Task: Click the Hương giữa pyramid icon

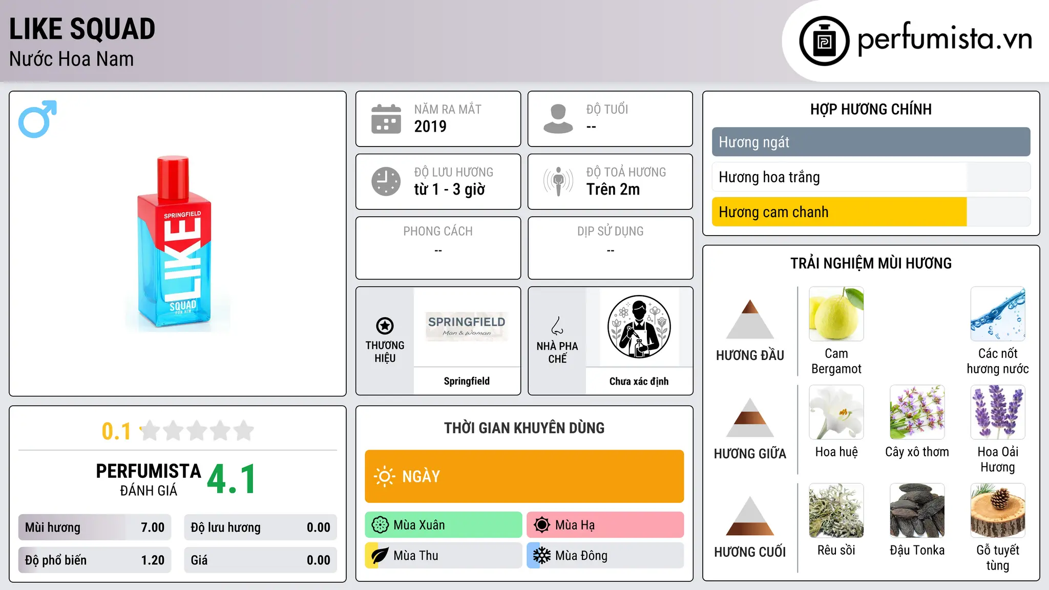Action: click(x=750, y=417)
